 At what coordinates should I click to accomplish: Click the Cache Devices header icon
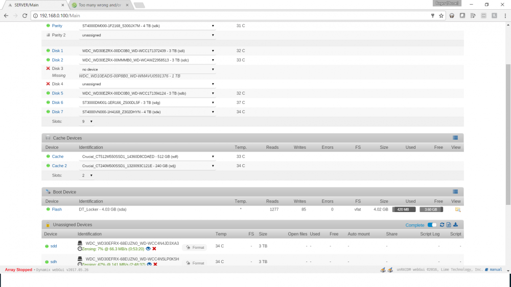[x=48, y=138]
